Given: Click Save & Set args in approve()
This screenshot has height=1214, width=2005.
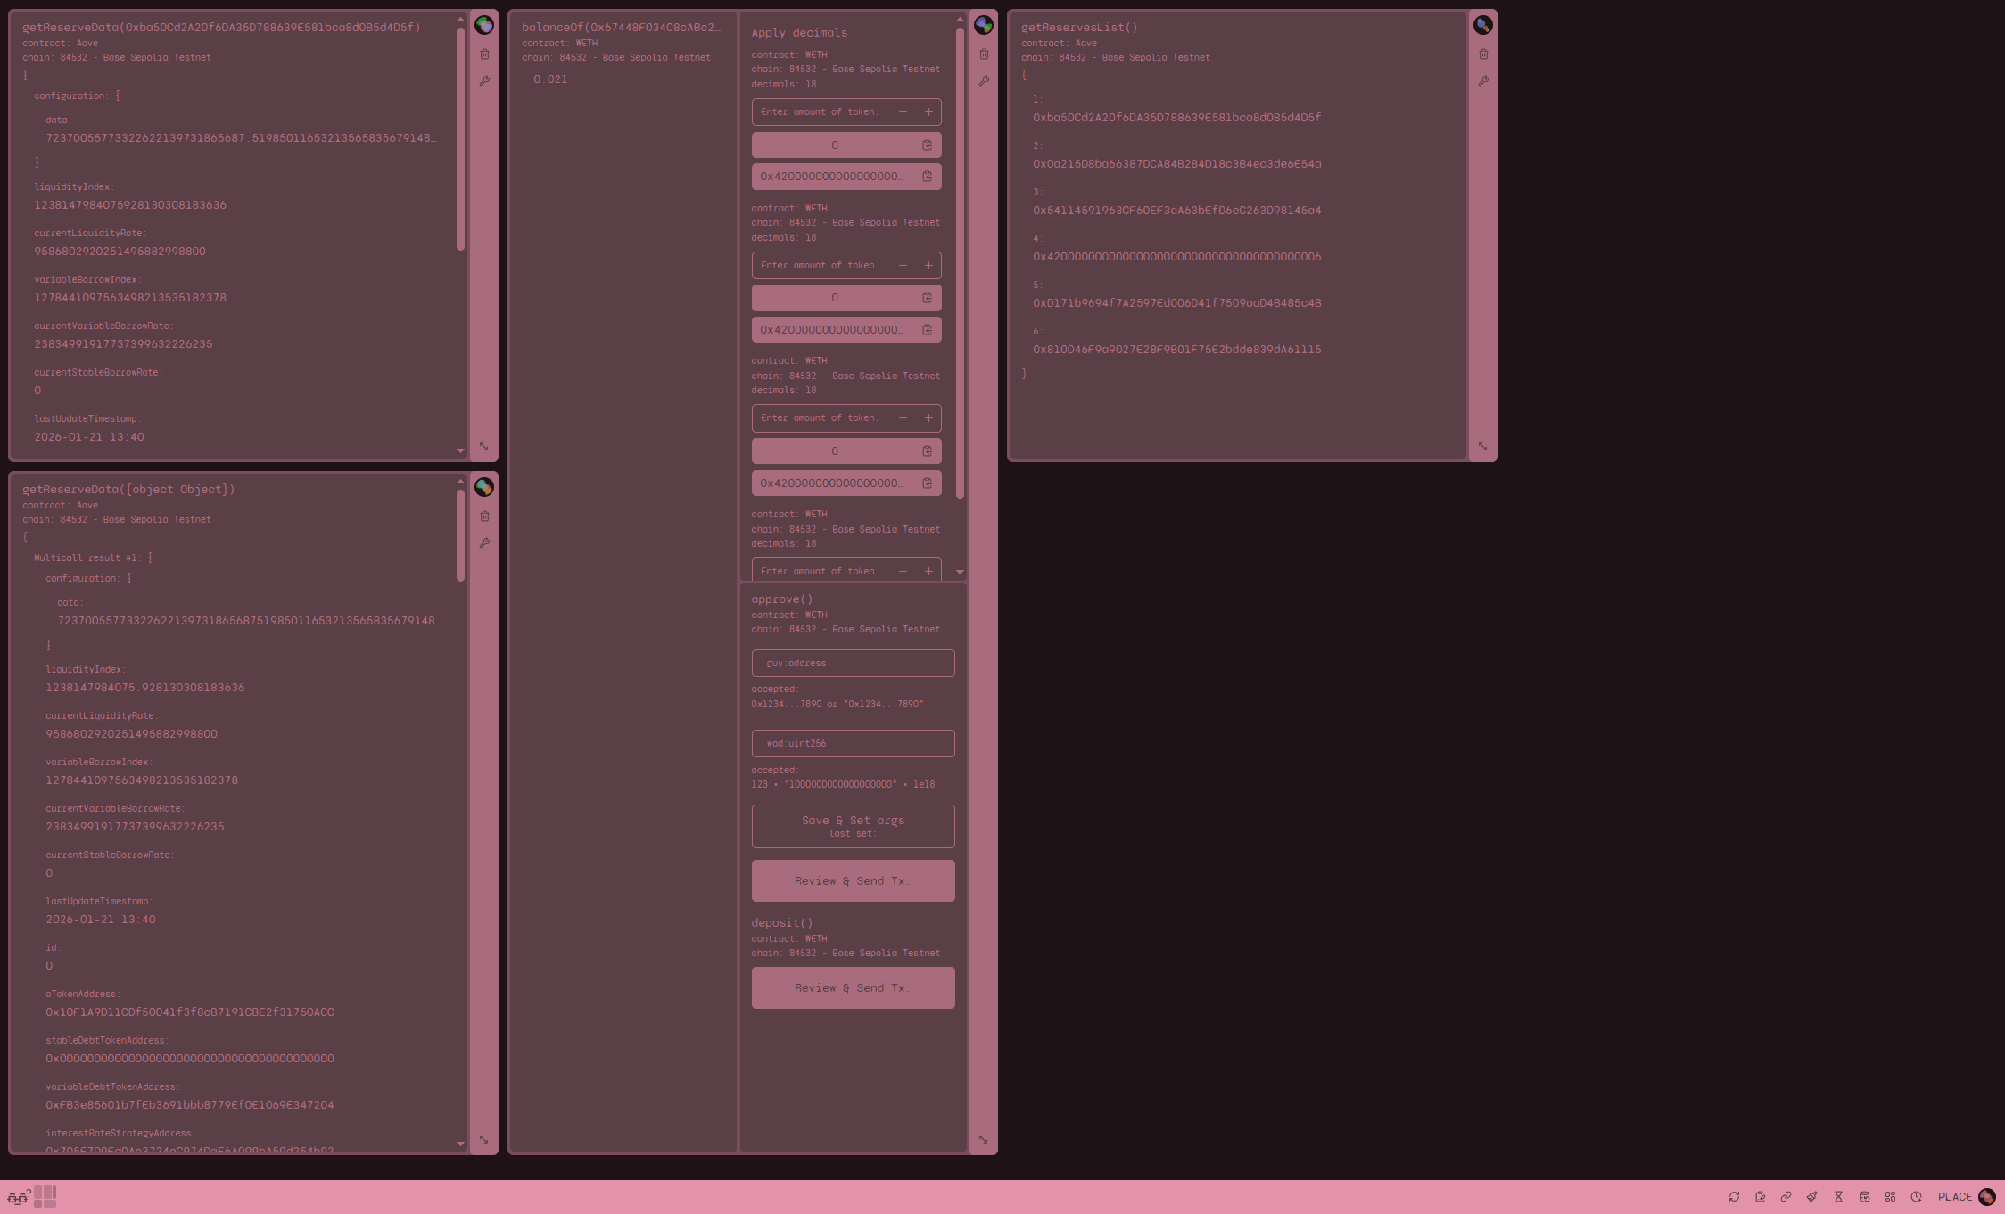Looking at the screenshot, I should pyautogui.click(x=853, y=826).
